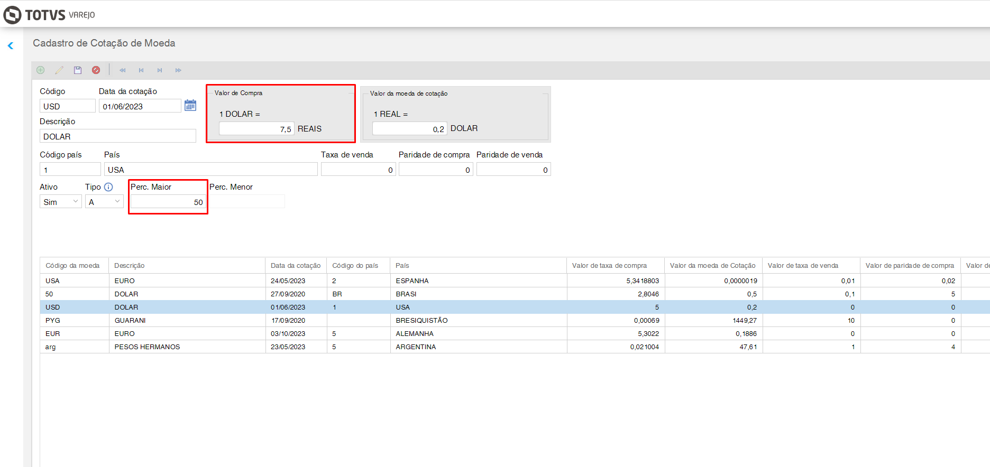Viewport: 990px width, 467px height.
Task: Click the Taxa de venda field
Action: point(359,170)
